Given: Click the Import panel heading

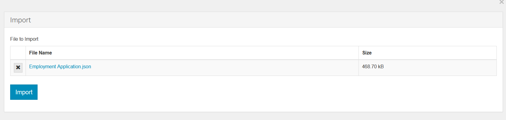Looking at the screenshot, I should [x=20, y=20].
